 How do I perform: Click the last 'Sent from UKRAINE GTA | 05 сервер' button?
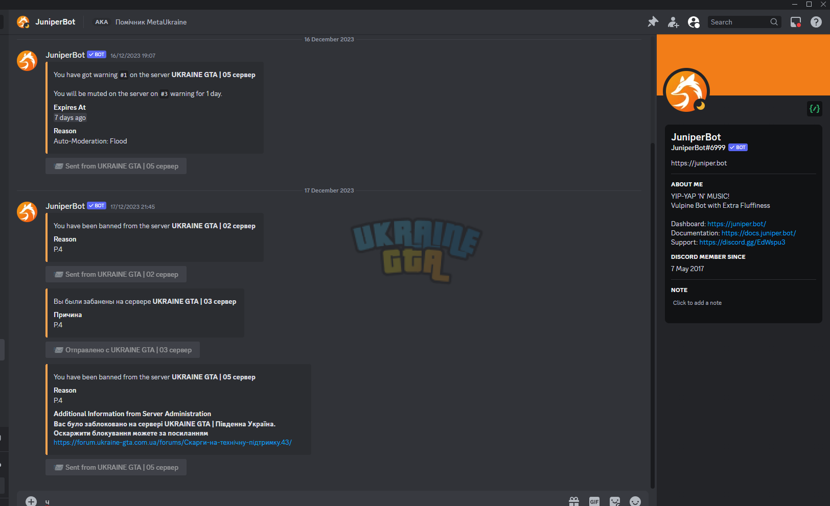pos(116,467)
